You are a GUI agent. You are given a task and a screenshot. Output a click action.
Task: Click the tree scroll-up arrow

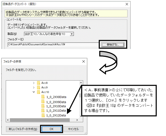81,83
